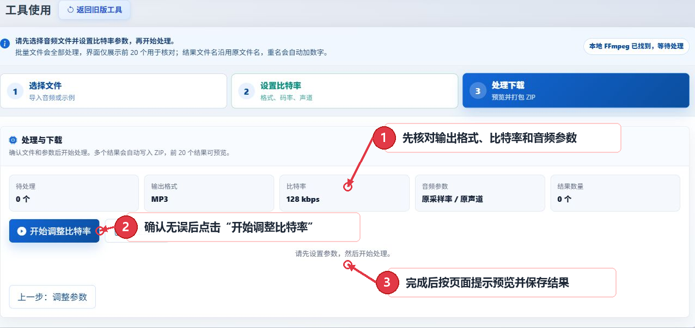Go to step 1 选择文件
Image resolution: width=695 pixels, height=328 pixels.
(x=113, y=91)
